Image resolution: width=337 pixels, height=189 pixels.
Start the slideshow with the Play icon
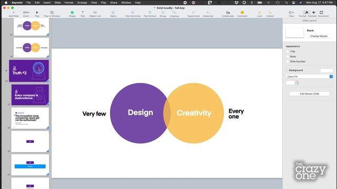point(37,13)
